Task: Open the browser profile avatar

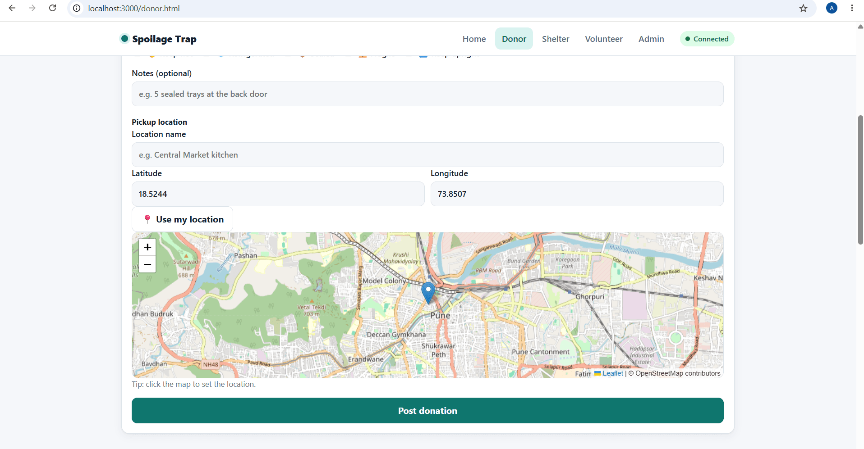Action: 832,8
